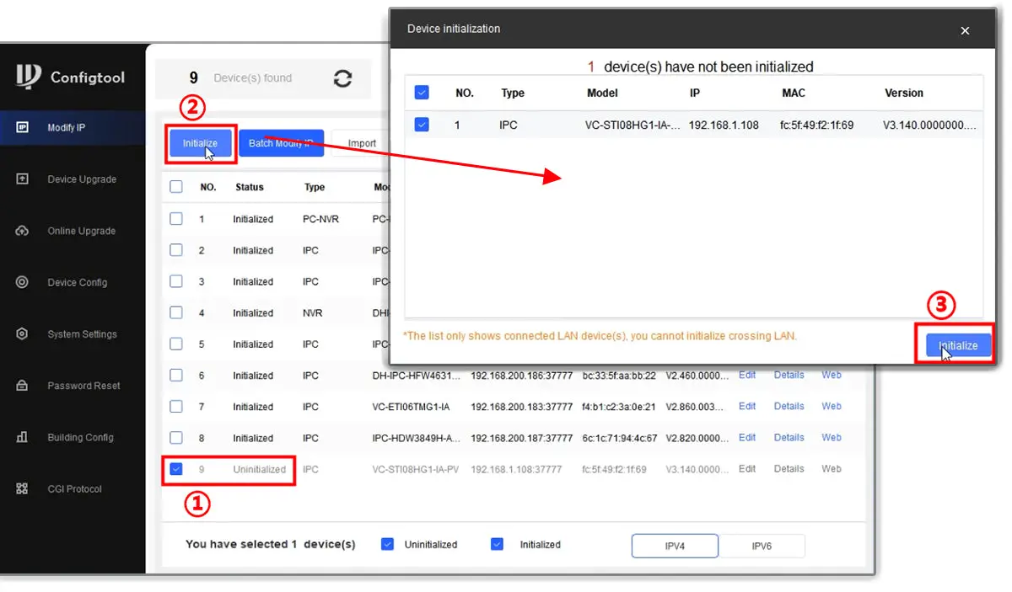Check the box for device row 3
This screenshot has height=592, width=1012.
176,281
